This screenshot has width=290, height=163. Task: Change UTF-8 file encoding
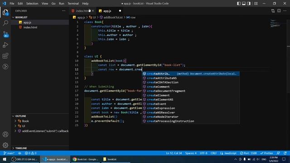click(x=203, y=153)
